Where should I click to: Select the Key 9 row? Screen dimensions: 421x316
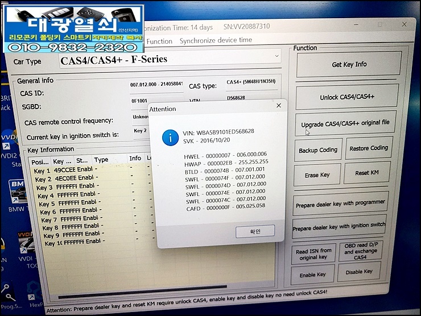tap(100, 235)
